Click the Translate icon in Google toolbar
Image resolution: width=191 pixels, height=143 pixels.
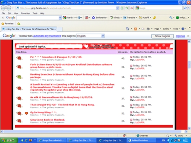[x=125, y=18]
